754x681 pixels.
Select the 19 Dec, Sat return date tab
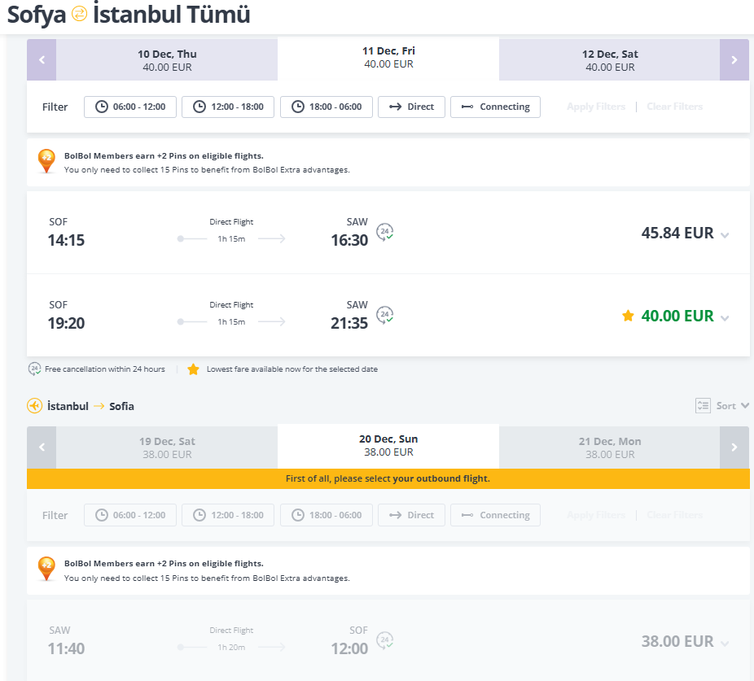coord(167,447)
